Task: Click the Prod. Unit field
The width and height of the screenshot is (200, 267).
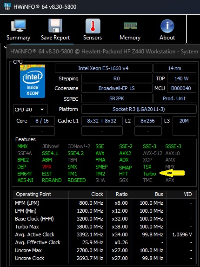Action: click(174, 98)
